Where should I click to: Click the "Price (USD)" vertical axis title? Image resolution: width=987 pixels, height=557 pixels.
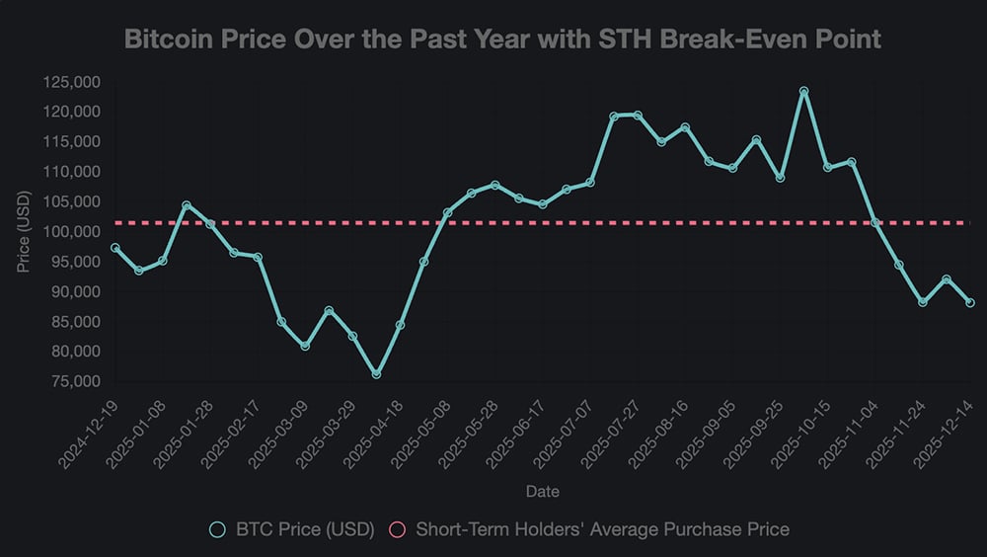click(x=25, y=233)
